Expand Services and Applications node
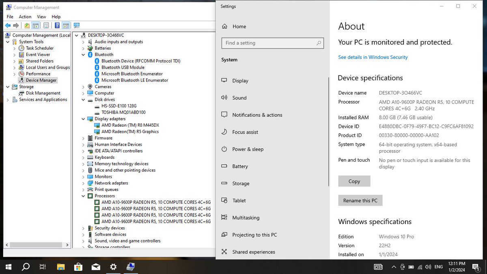The width and height of the screenshot is (487, 274). click(8, 100)
